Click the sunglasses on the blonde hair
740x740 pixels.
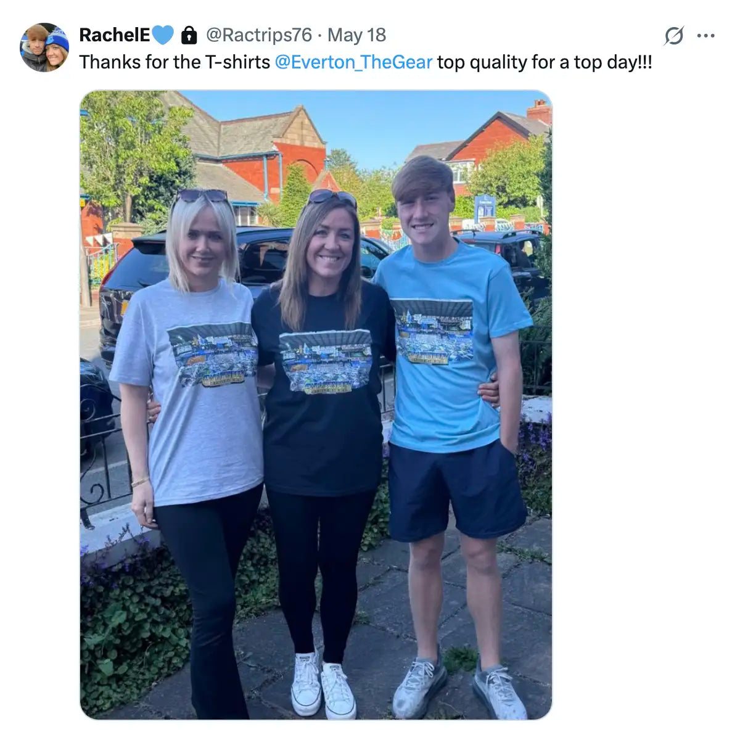[202, 195]
